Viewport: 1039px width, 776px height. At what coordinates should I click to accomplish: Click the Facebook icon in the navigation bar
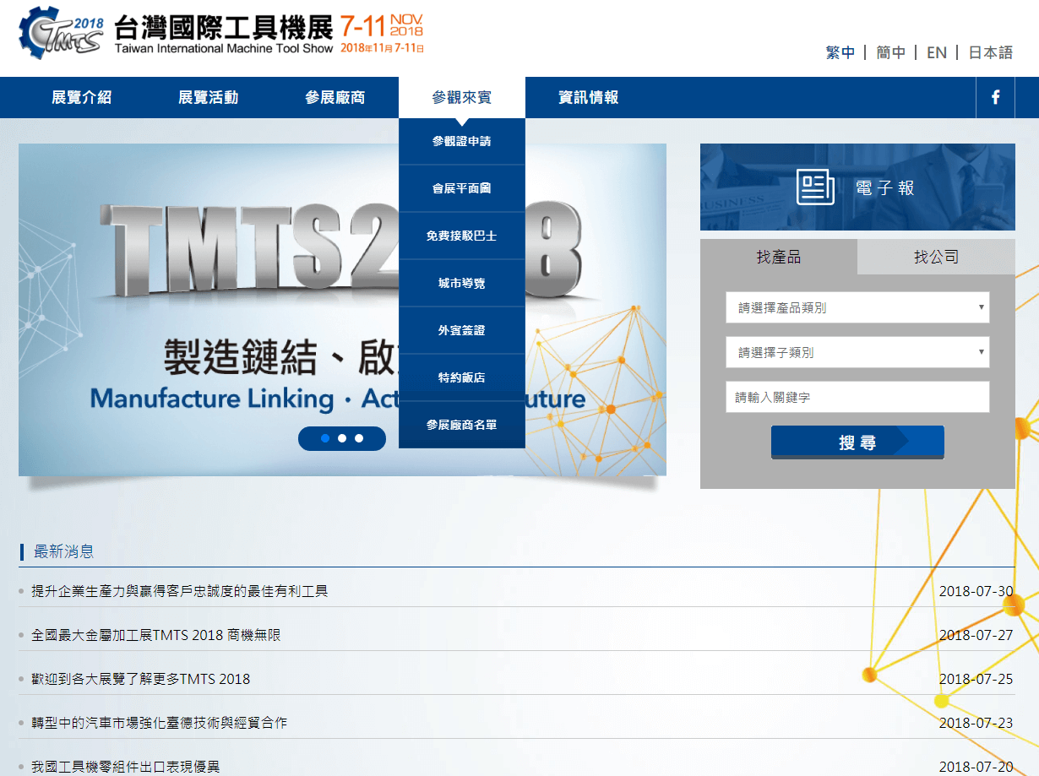[996, 97]
